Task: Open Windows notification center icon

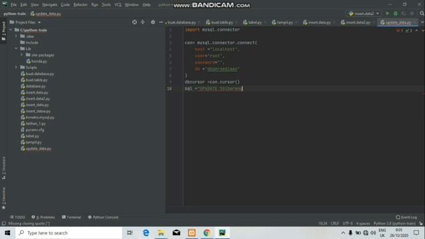Action: 416,233
